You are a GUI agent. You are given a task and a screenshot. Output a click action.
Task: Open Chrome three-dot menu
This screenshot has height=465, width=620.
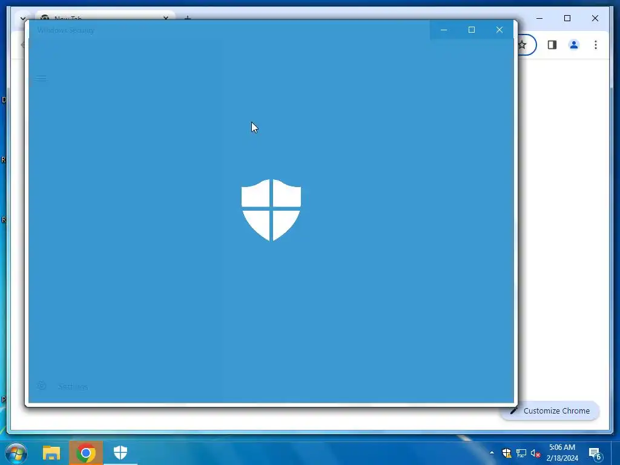(x=596, y=45)
